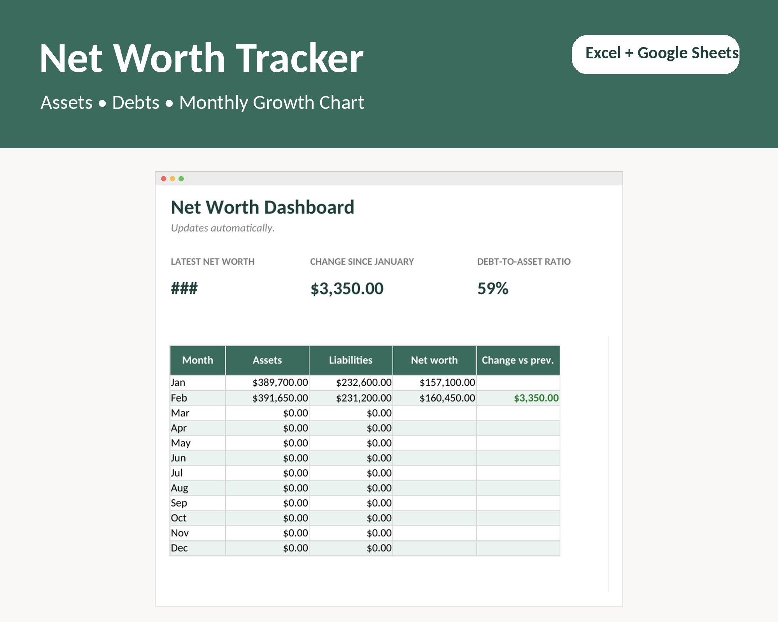Viewport: 778px width, 622px height.
Task: Click the Excel + Google Sheets badge
Action: (655, 54)
